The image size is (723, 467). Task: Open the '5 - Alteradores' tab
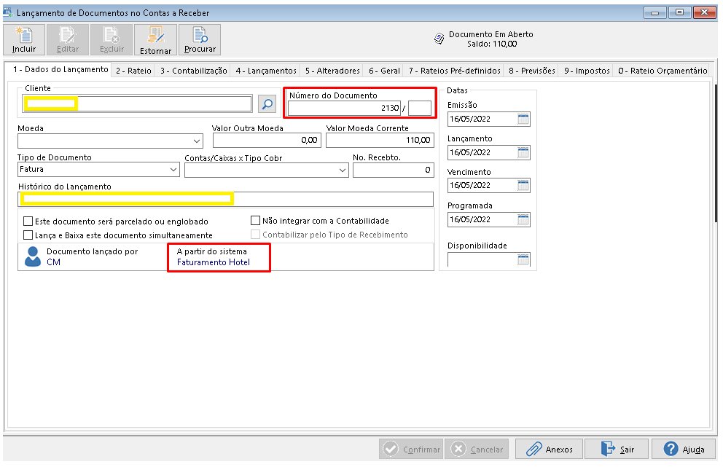[x=332, y=71]
